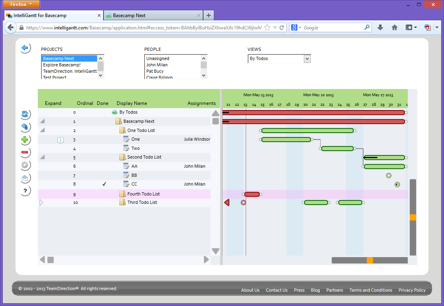The width and height of the screenshot is (444, 306).
Task: Click the bookmark star in the address bar
Action: (x=267, y=27)
